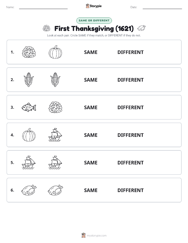Click the Storypie logo at the top

pyautogui.click(x=94, y=6)
